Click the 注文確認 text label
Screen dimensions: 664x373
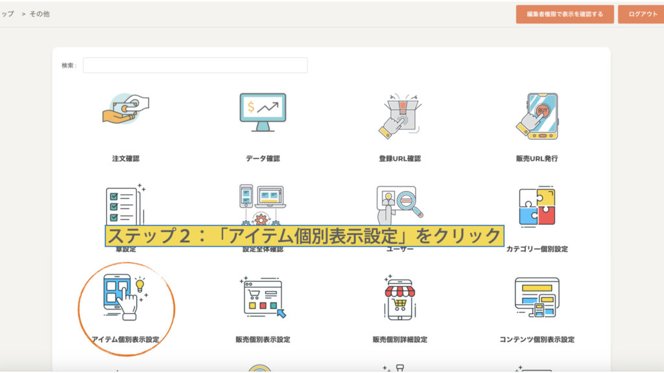coord(126,159)
